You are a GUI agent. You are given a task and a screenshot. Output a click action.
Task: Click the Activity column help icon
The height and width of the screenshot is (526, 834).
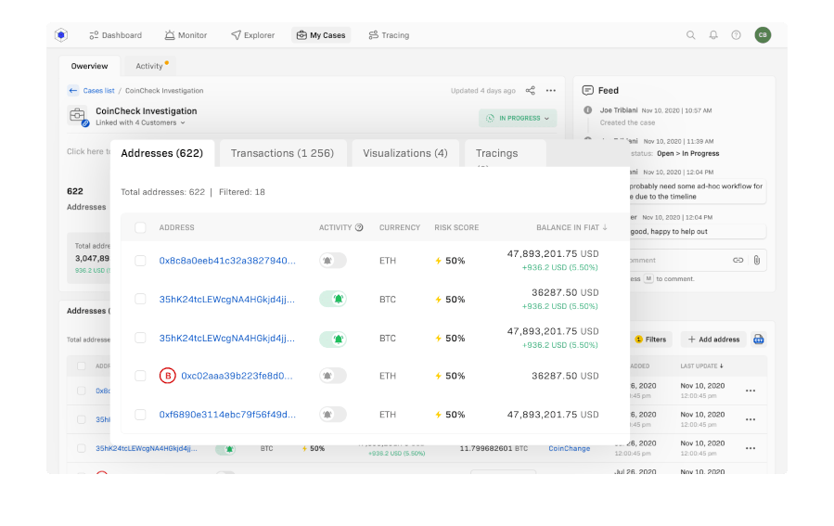[x=359, y=227]
